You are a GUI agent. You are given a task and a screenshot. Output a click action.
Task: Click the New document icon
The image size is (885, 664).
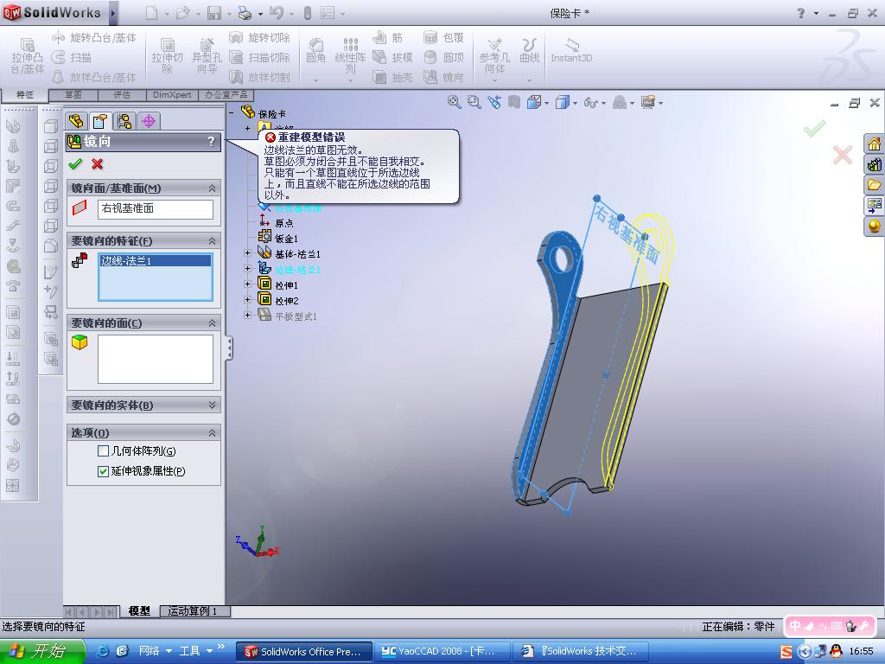151,12
